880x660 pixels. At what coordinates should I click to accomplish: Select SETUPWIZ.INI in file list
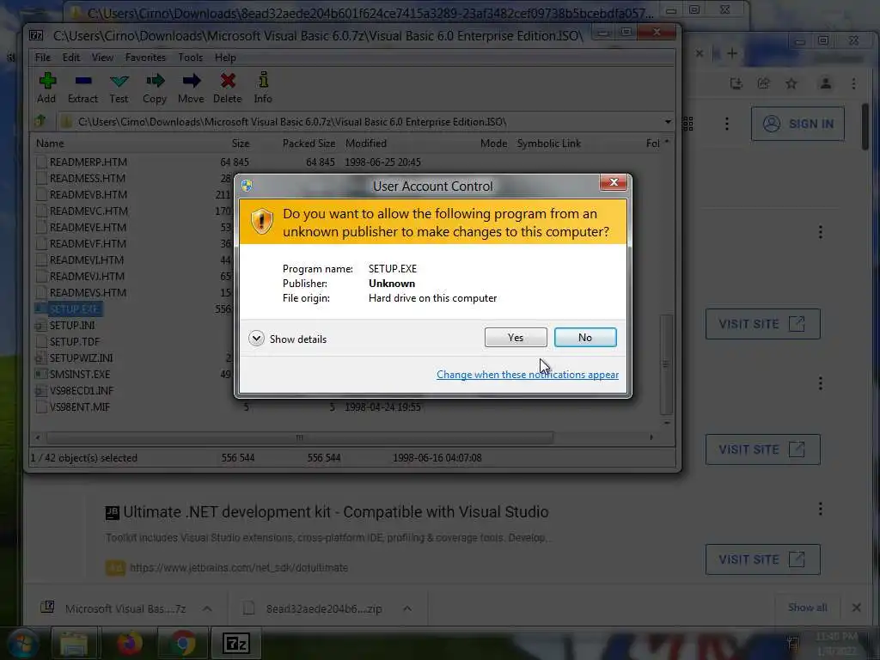[x=81, y=357]
